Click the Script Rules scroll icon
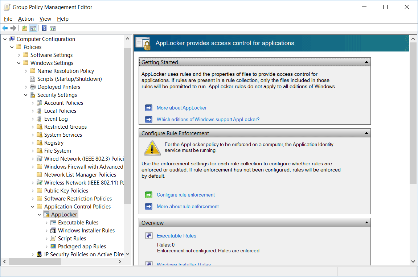This screenshot has height=277, width=418. pos(53,238)
